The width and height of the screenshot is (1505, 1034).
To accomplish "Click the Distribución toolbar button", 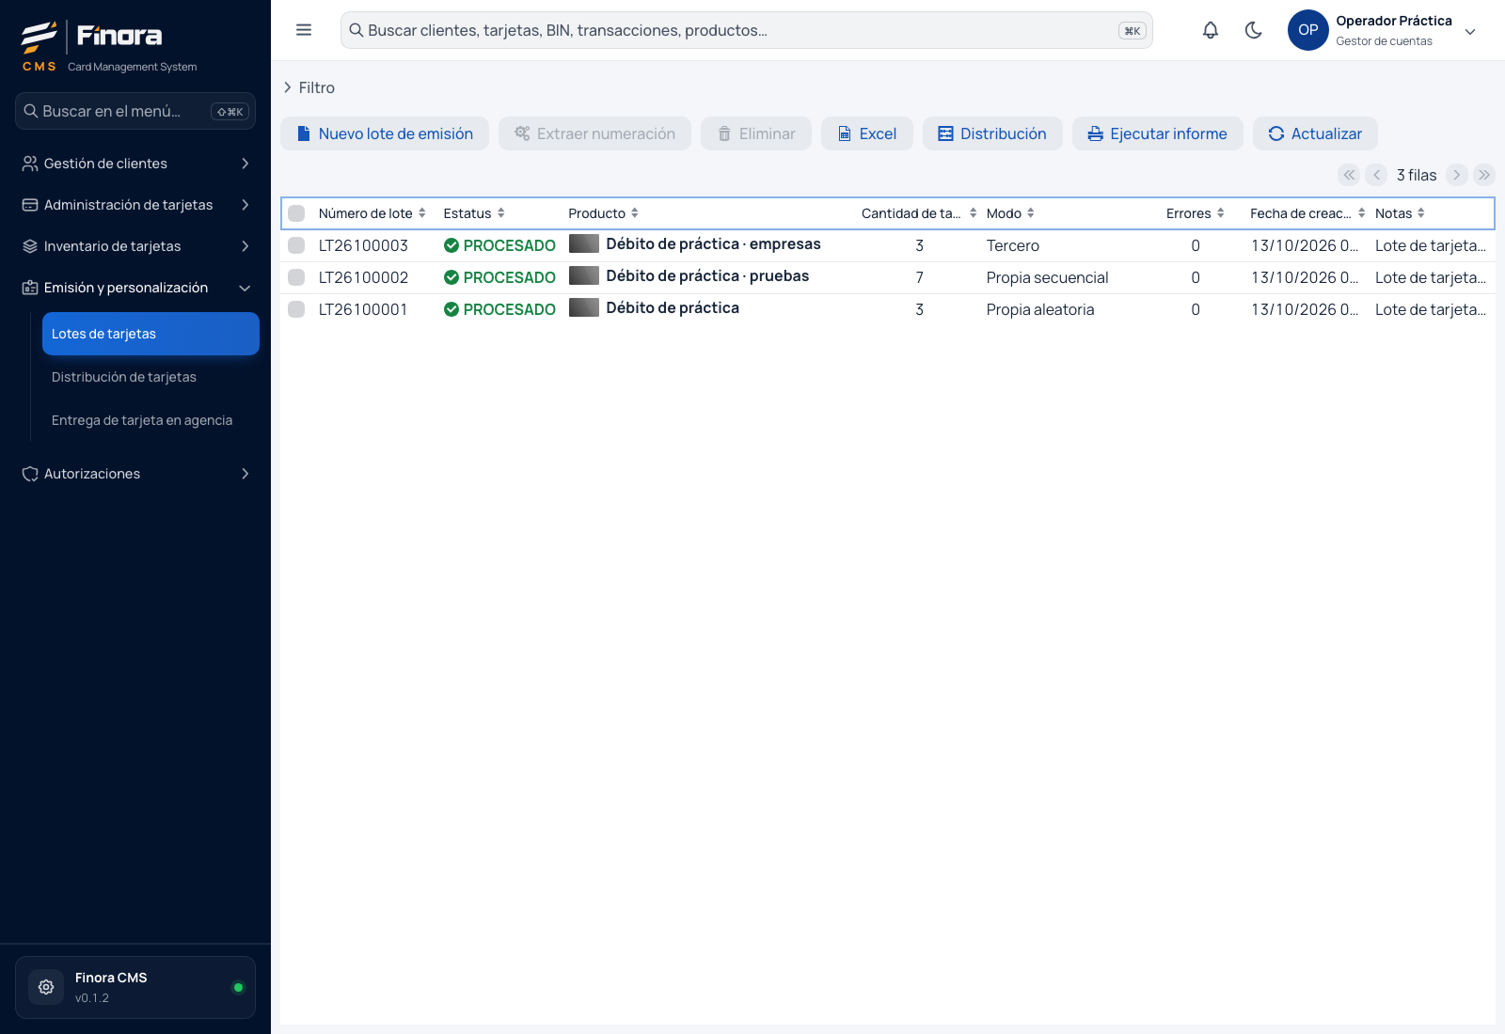I will coord(992,133).
